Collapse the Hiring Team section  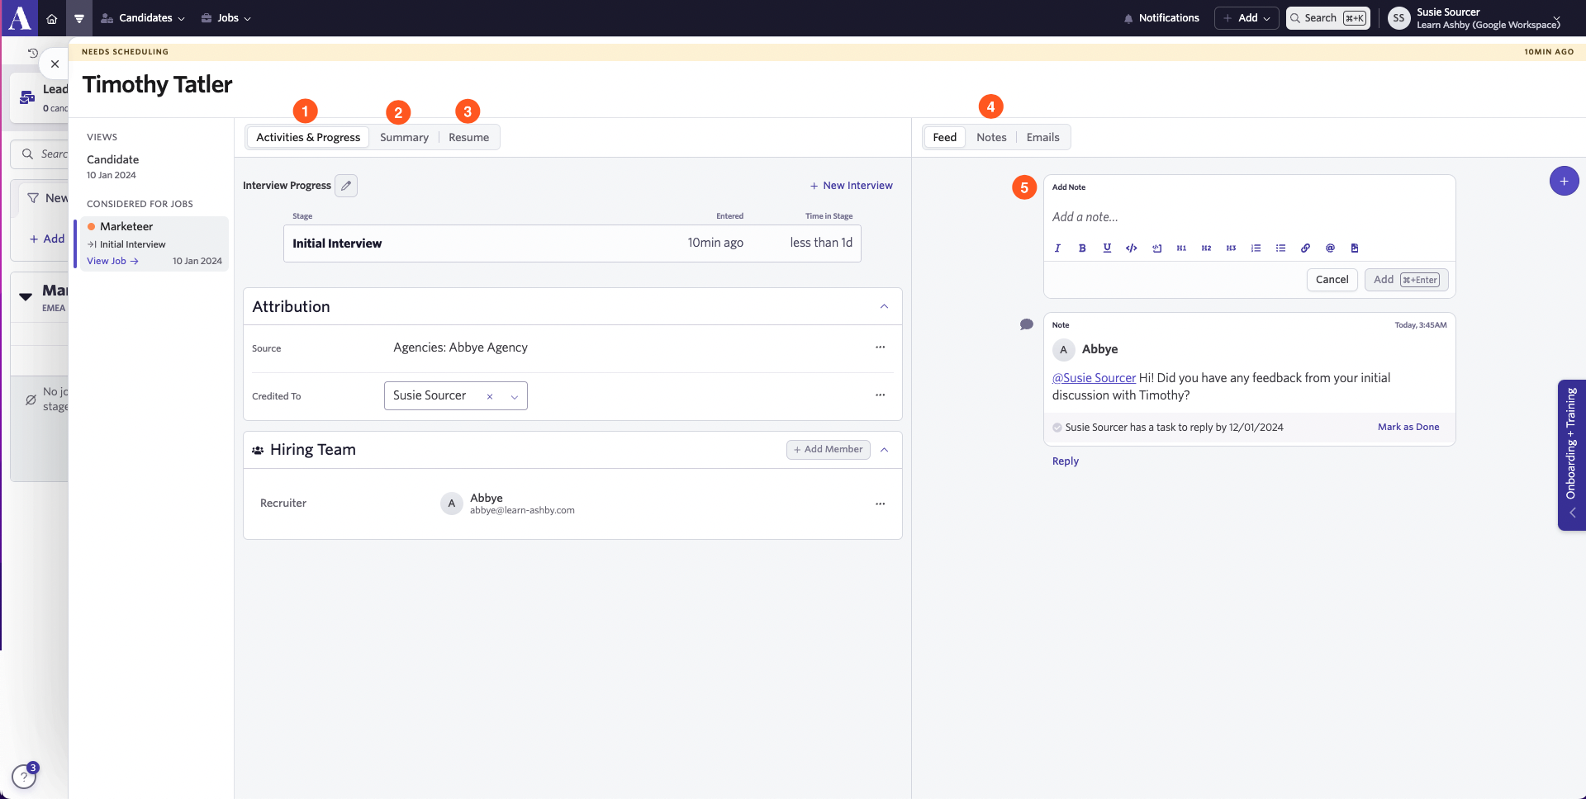tap(884, 450)
